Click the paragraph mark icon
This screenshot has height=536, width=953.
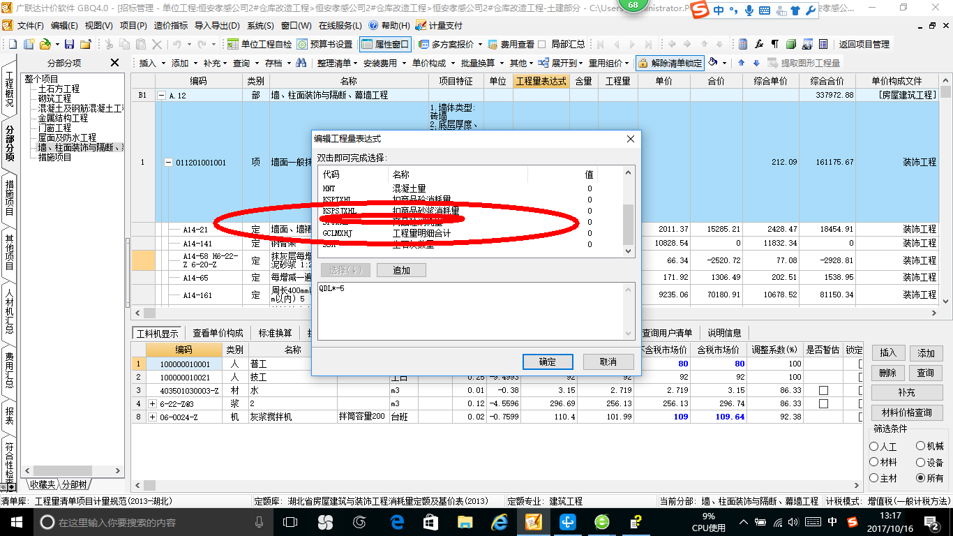[x=775, y=44]
